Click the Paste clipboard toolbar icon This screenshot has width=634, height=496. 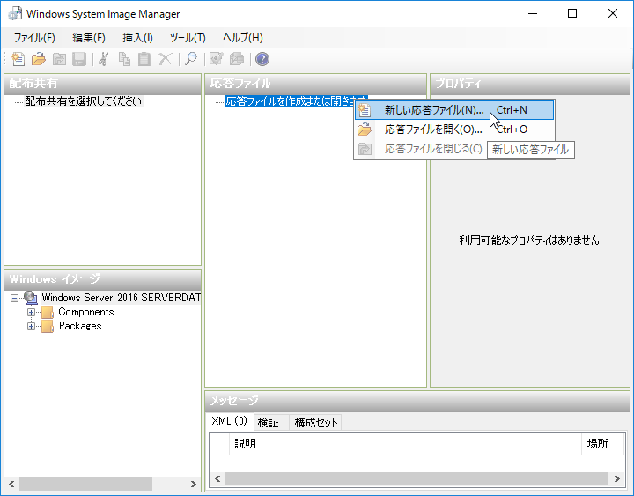144,59
